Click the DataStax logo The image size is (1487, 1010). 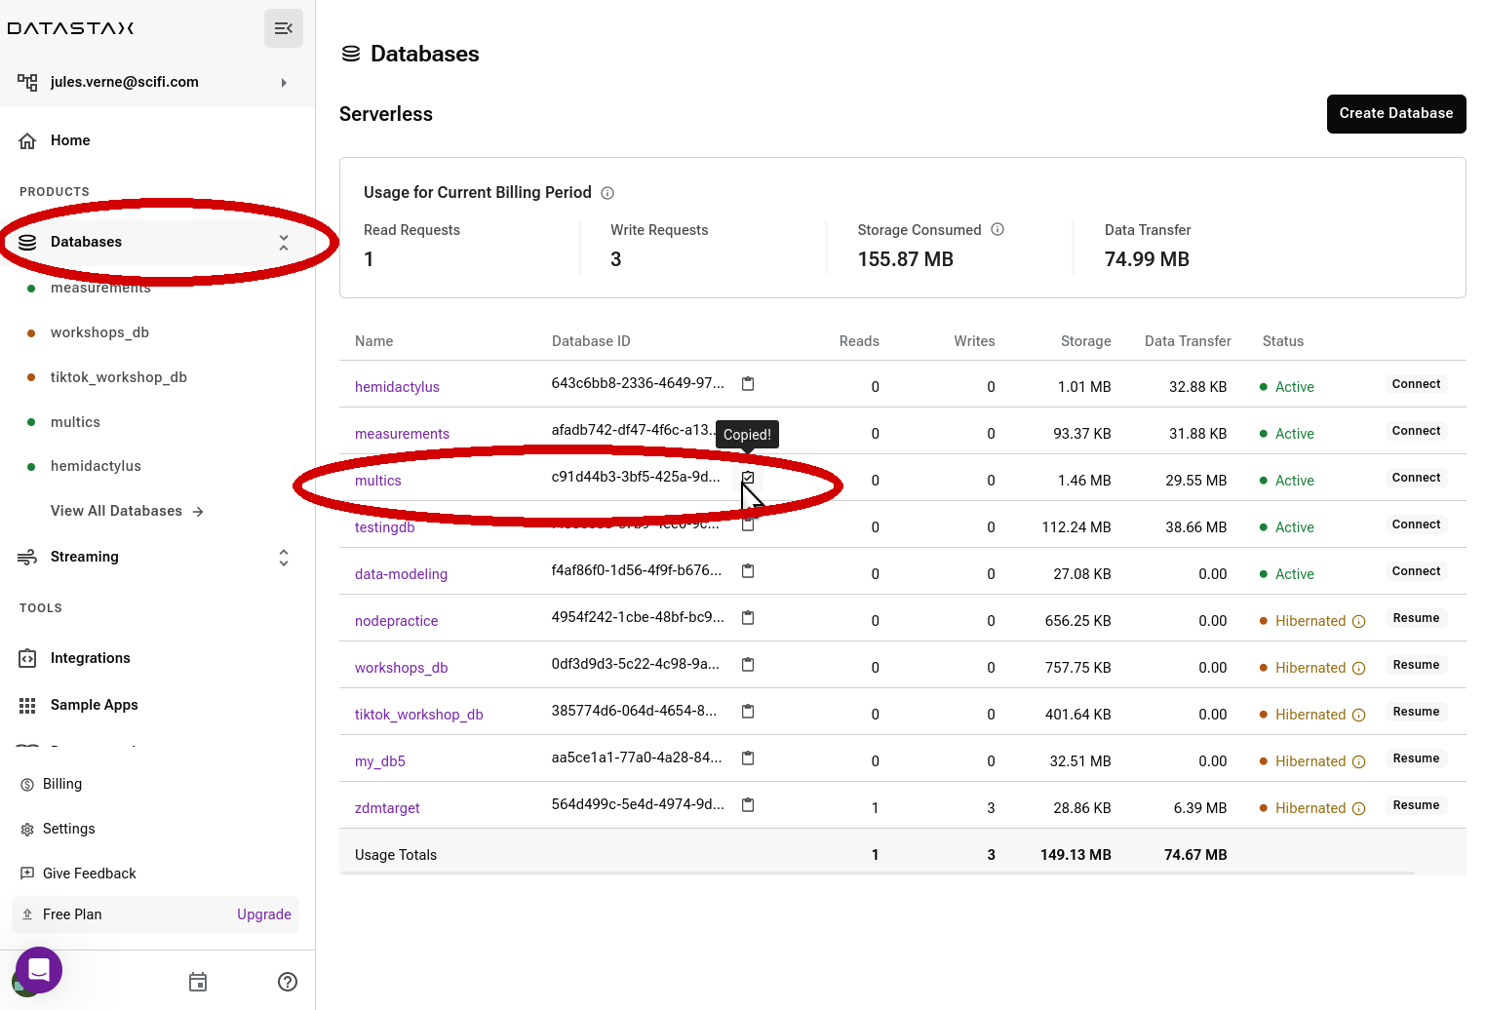point(71,28)
